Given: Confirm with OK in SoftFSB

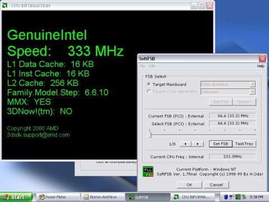Looking at the screenshot, I should click(x=189, y=185).
